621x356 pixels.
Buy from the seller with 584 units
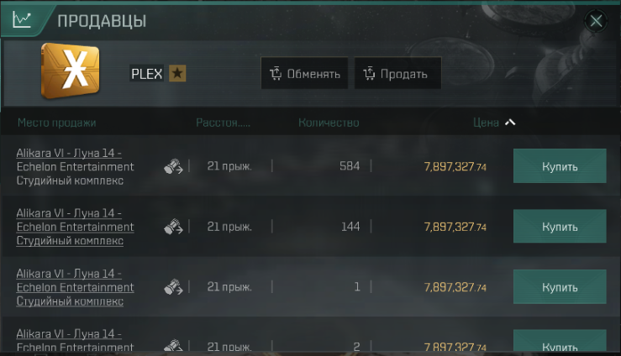[560, 166]
